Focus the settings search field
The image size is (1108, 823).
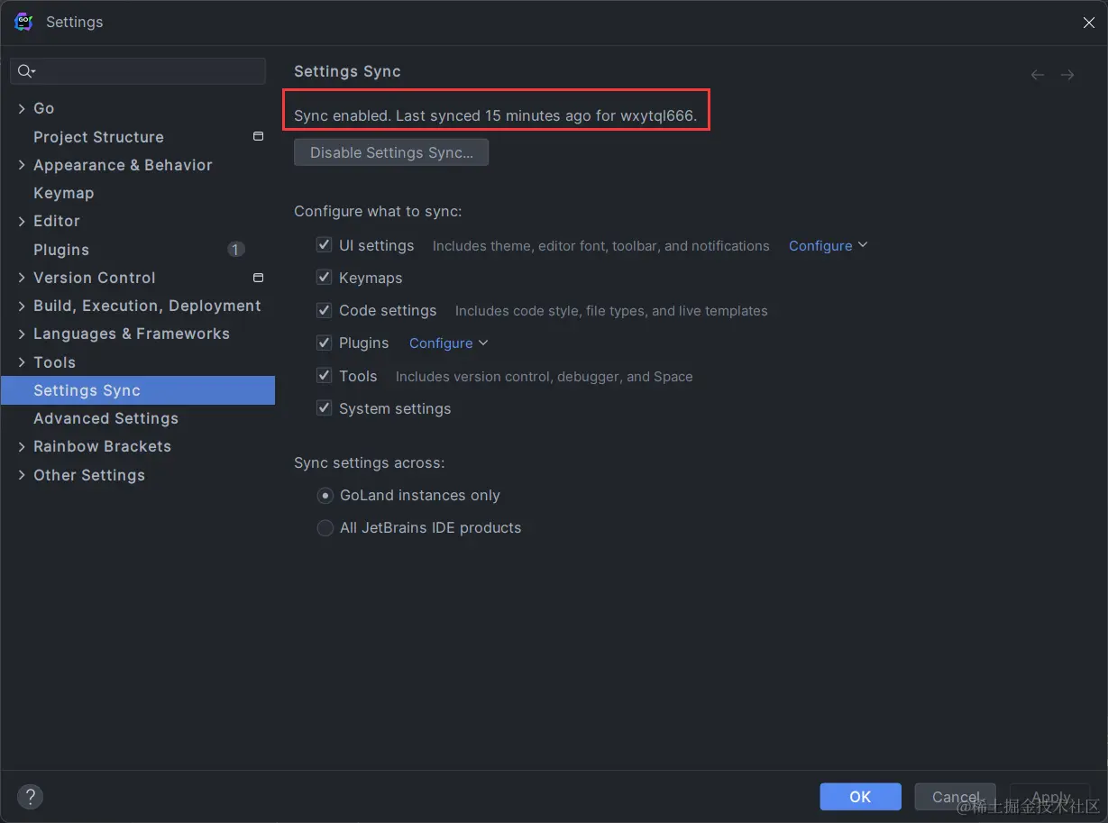pos(138,71)
